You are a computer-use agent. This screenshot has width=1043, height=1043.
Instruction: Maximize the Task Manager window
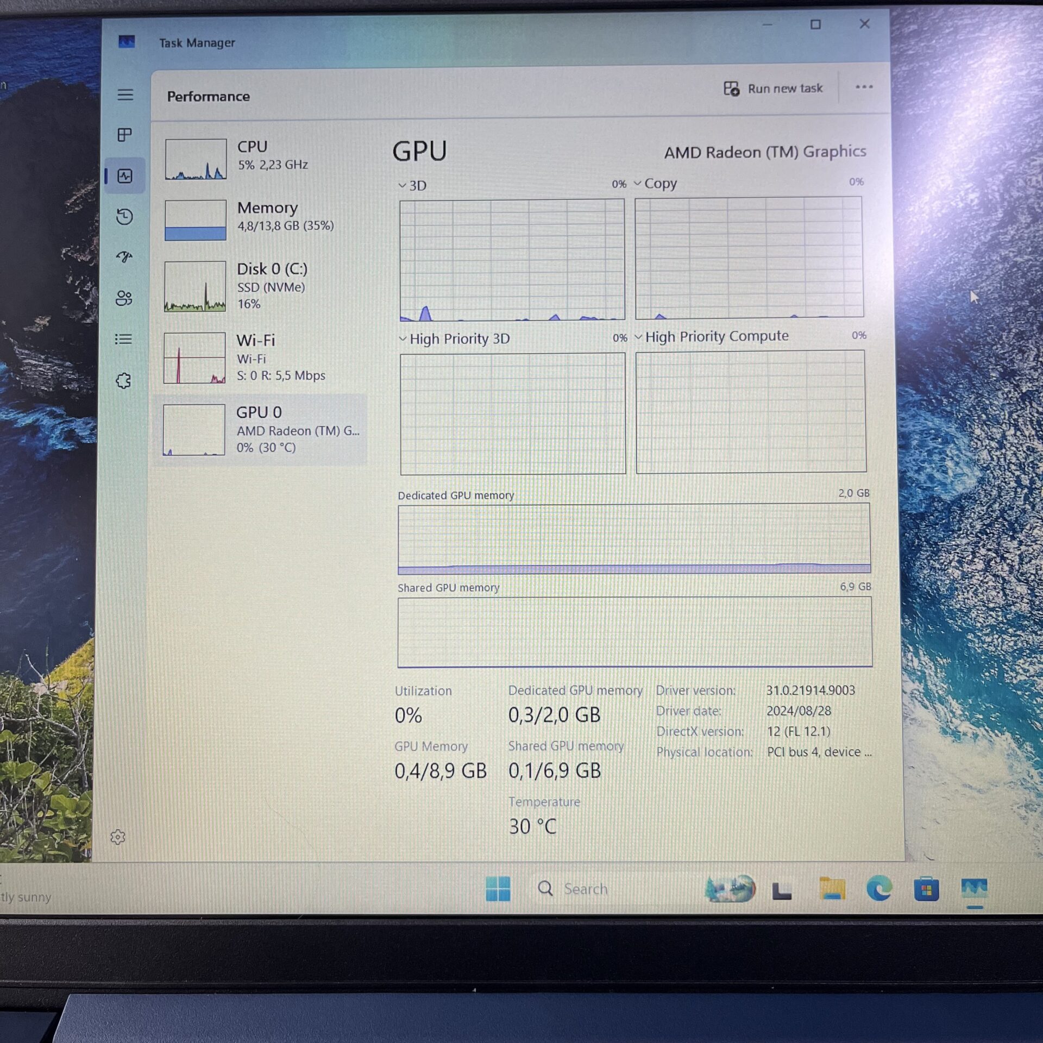point(815,24)
